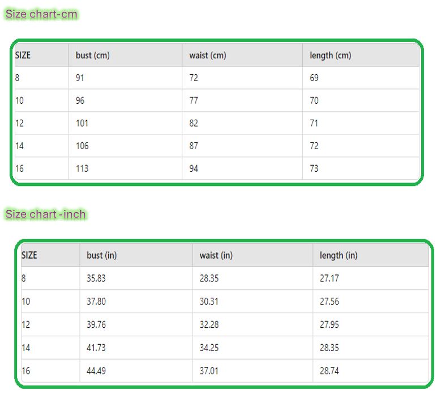441x397 pixels.
Task: Click the 'waist (in)' column header
Action: coord(216,255)
